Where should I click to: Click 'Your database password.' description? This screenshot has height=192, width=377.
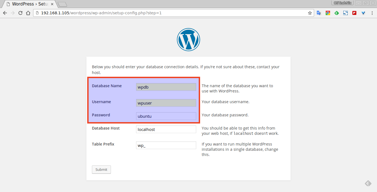click(x=225, y=115)
